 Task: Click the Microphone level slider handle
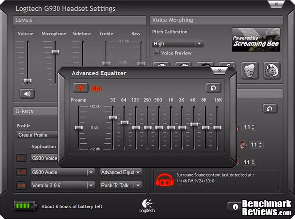(55, 51)
